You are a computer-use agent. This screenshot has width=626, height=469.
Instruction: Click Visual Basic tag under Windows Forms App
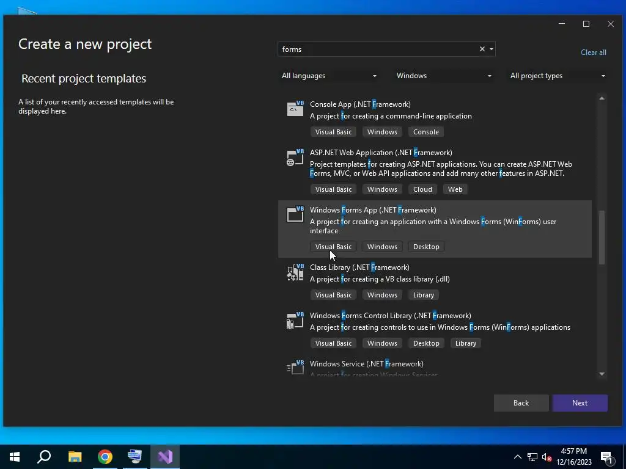pos(333,247)
